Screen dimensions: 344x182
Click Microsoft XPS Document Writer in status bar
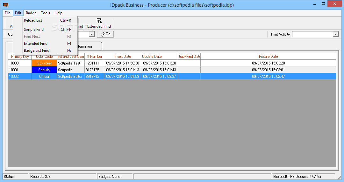click(x=304, y=177)
